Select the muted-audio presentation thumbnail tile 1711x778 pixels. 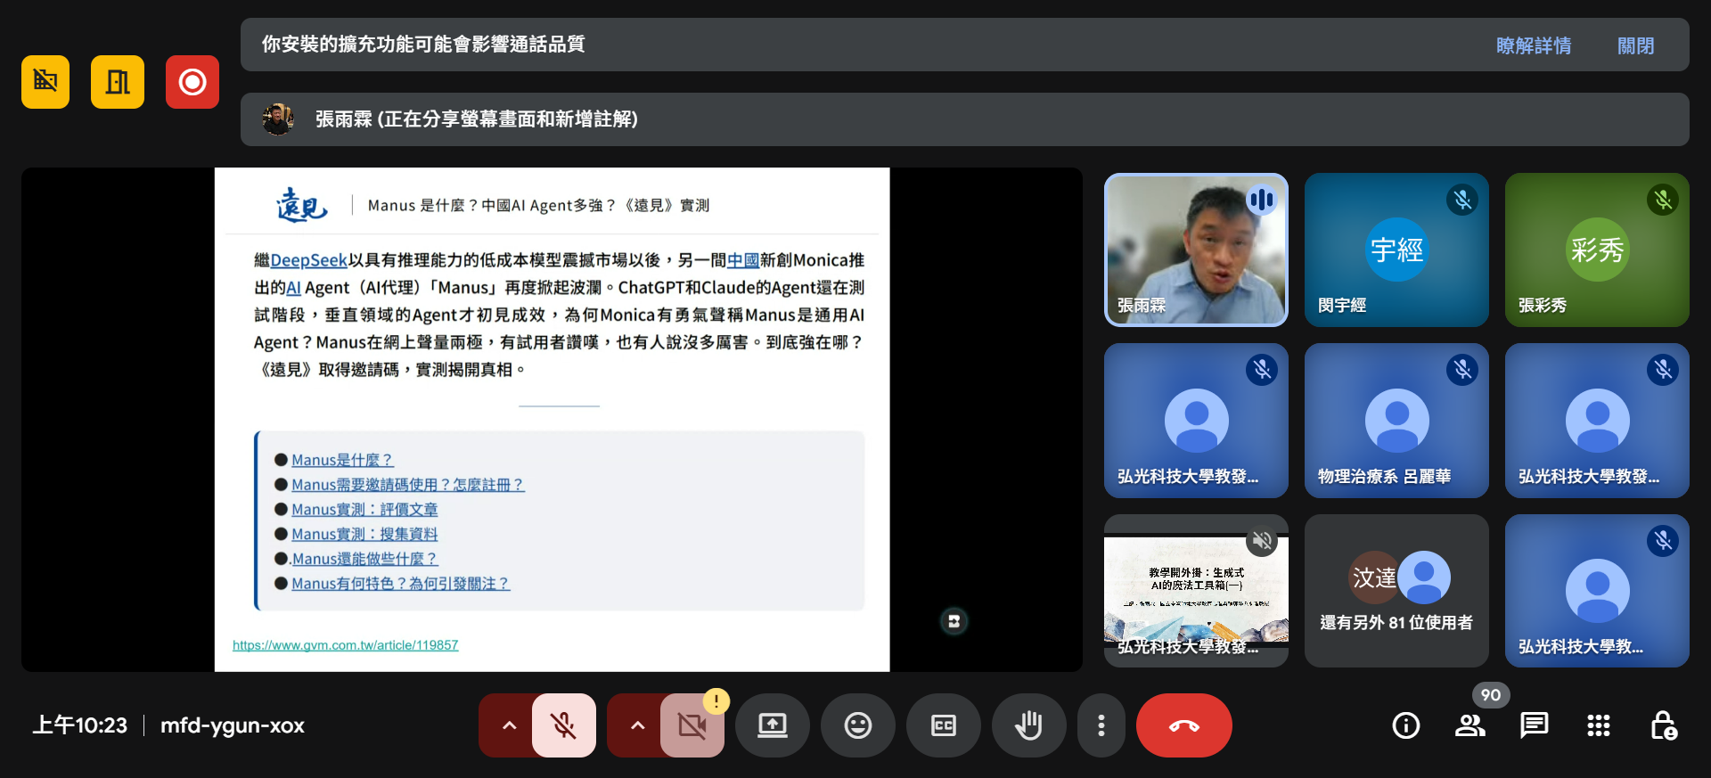1196,591
